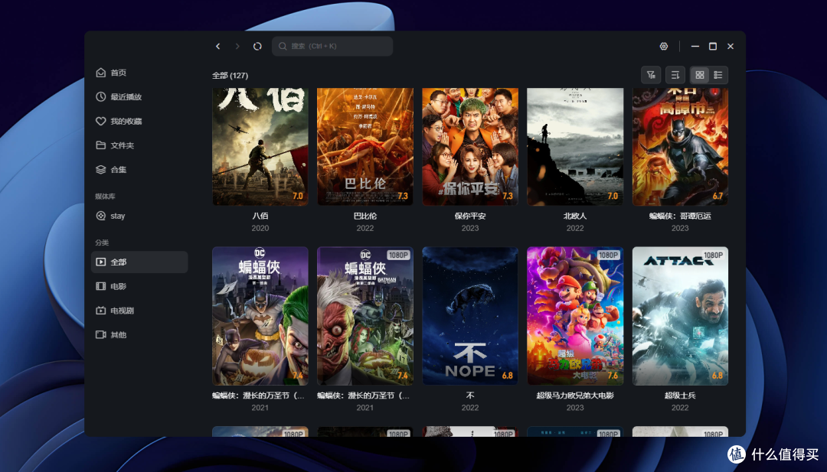The image size is (827, 472).
Task: Click the home icon beside 首页
Action: 101,73
